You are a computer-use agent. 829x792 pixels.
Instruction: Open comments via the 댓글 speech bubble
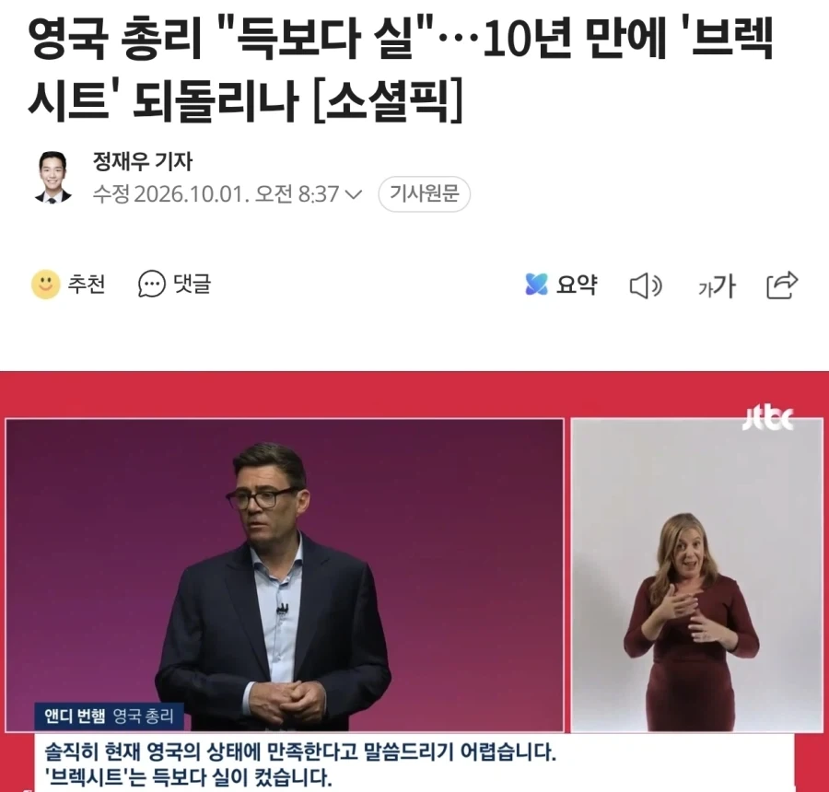click(152, 285)
